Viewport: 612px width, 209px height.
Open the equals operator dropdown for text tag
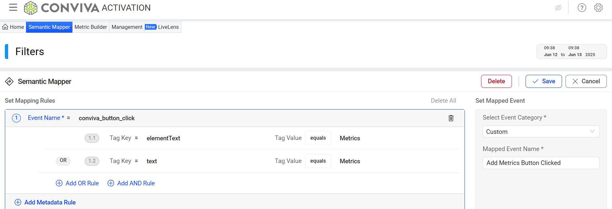pos(318,161)
